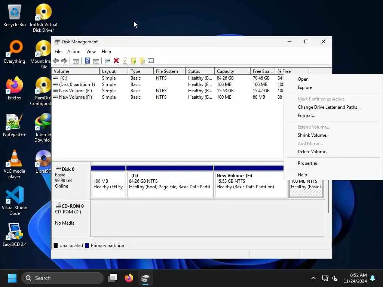The width and height of the screenshot is (383, 287).
Task: Select the EasyBCD 2.4 desktop icon
Action: 15,235
